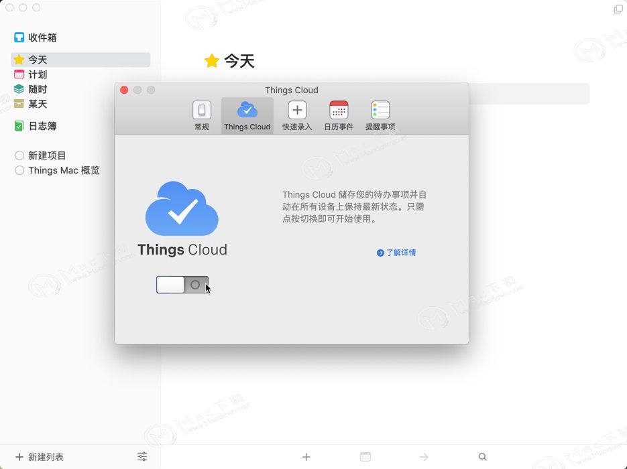Select the Things Cloud preferences tab

pyautogui.click(x=247, y=115)
